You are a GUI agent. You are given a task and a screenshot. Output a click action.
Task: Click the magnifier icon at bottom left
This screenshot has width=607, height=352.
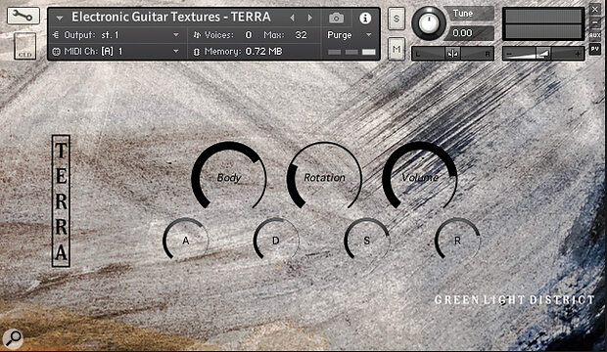[x=13, y=338]
